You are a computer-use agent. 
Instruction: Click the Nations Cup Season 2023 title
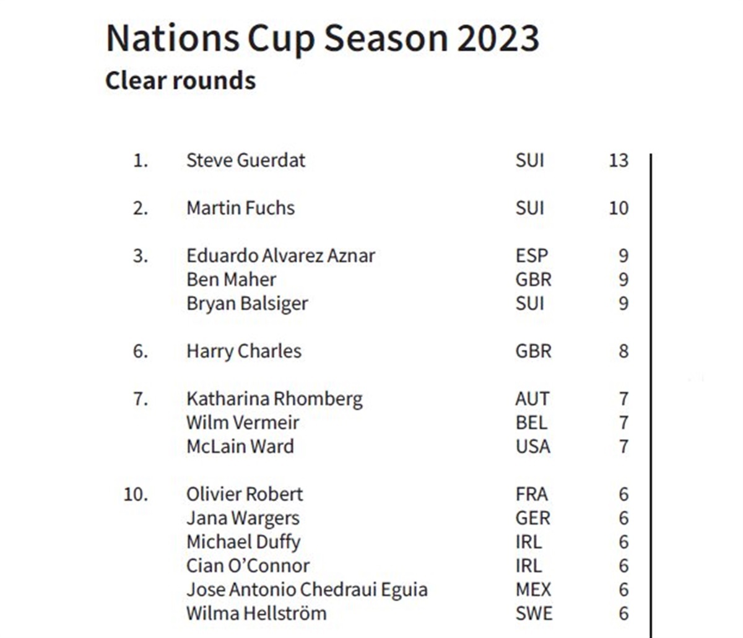tap(323, 38)
